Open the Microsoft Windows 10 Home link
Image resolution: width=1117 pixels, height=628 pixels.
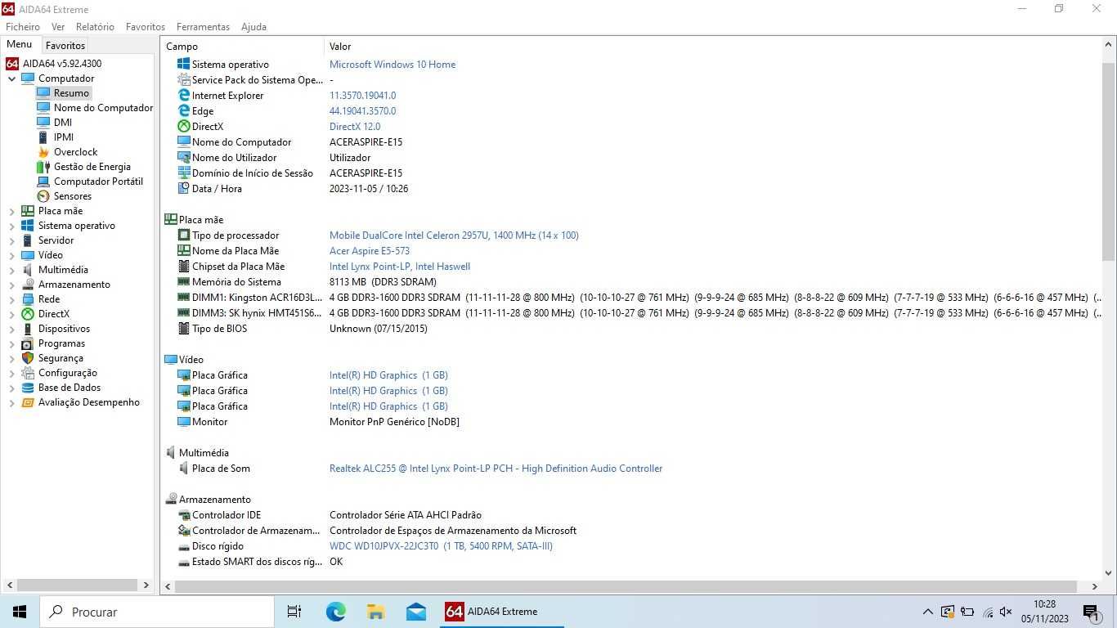tap(393, 65)
